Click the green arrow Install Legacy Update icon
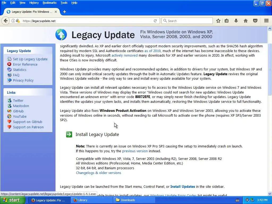The image size is (272, 204). (x=69, y=134)
